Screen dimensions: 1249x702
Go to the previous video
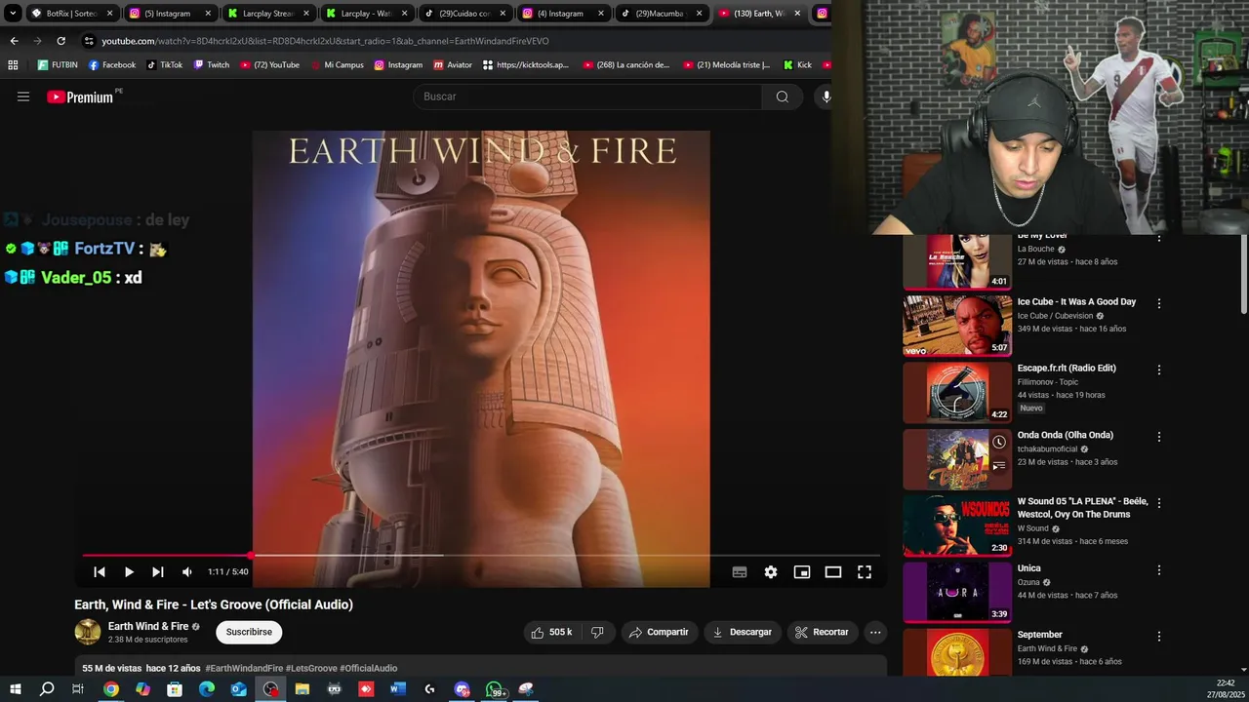pyautogui.click(x=100, y=572)
